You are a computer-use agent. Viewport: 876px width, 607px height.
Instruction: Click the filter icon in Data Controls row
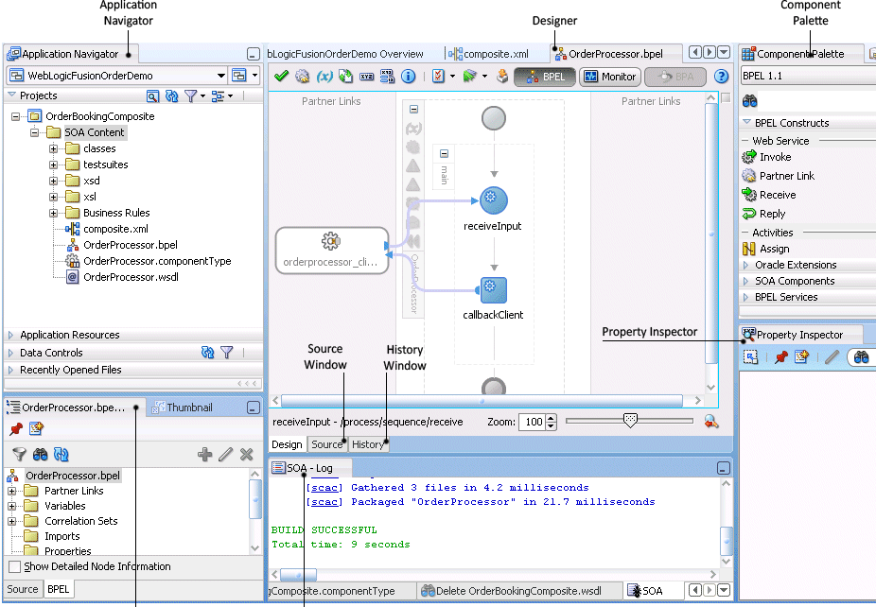[x=226, y=353]
